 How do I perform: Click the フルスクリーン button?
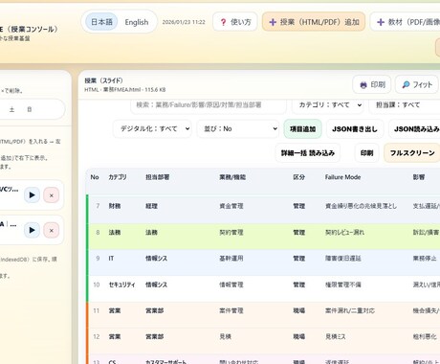(412, 153)
